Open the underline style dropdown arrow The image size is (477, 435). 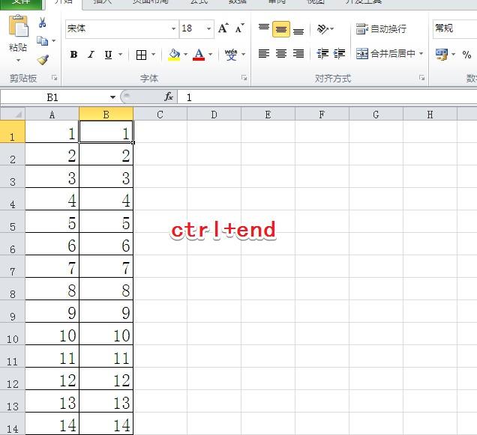click(x=121, y=55)
